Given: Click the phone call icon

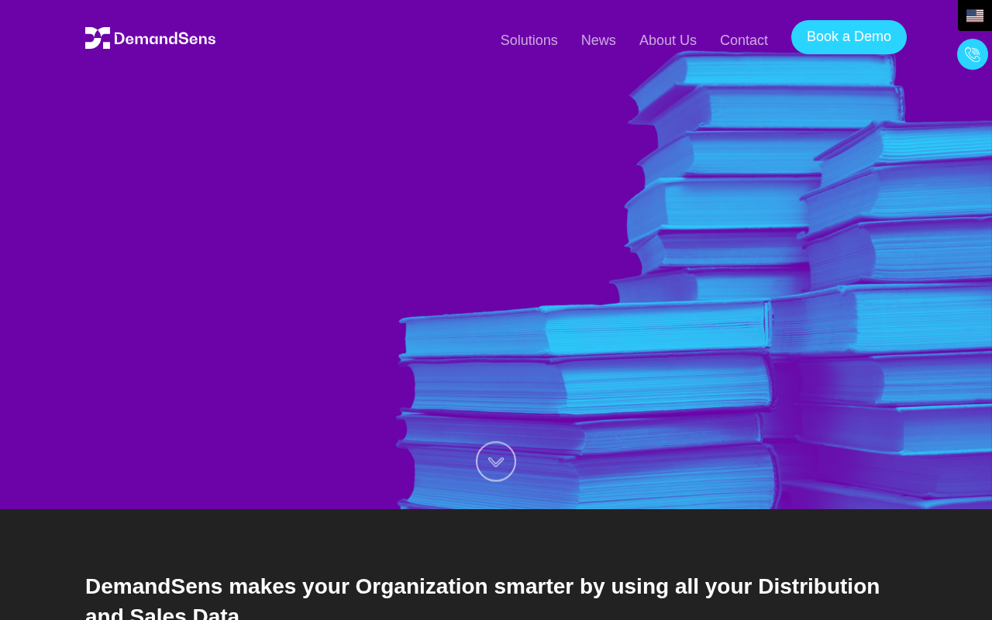Looking at the screenshot, I should pyautogui.click(x=973, y=54).
